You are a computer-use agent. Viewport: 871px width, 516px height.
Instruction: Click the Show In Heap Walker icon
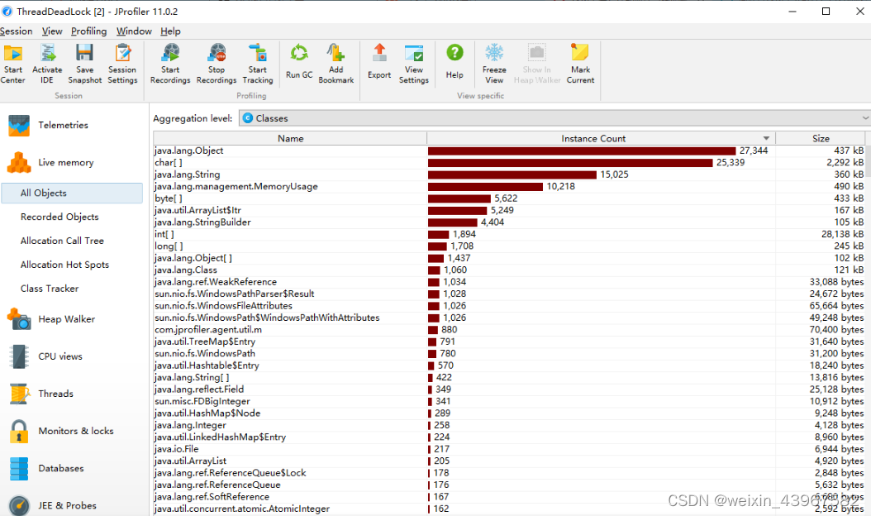tap(536, 54)
